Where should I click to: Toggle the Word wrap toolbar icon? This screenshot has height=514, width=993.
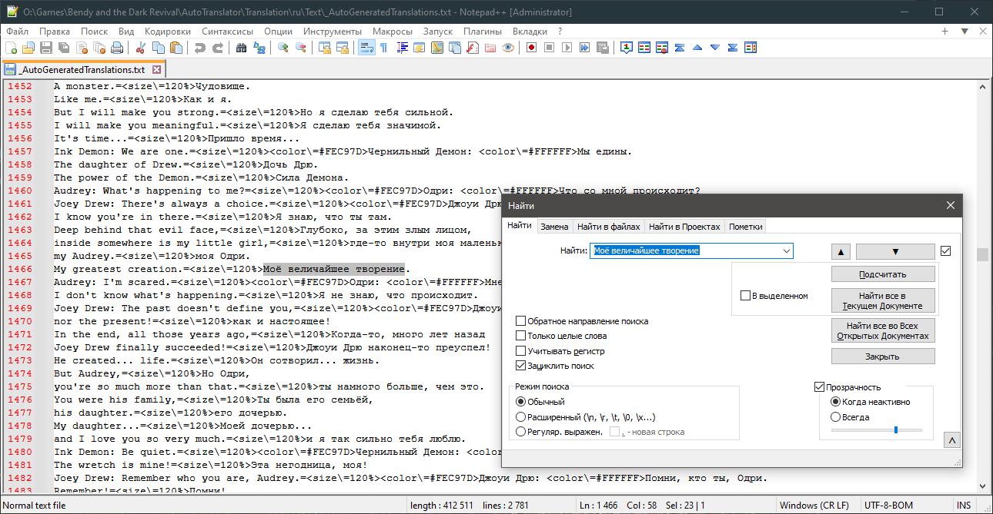366,48
